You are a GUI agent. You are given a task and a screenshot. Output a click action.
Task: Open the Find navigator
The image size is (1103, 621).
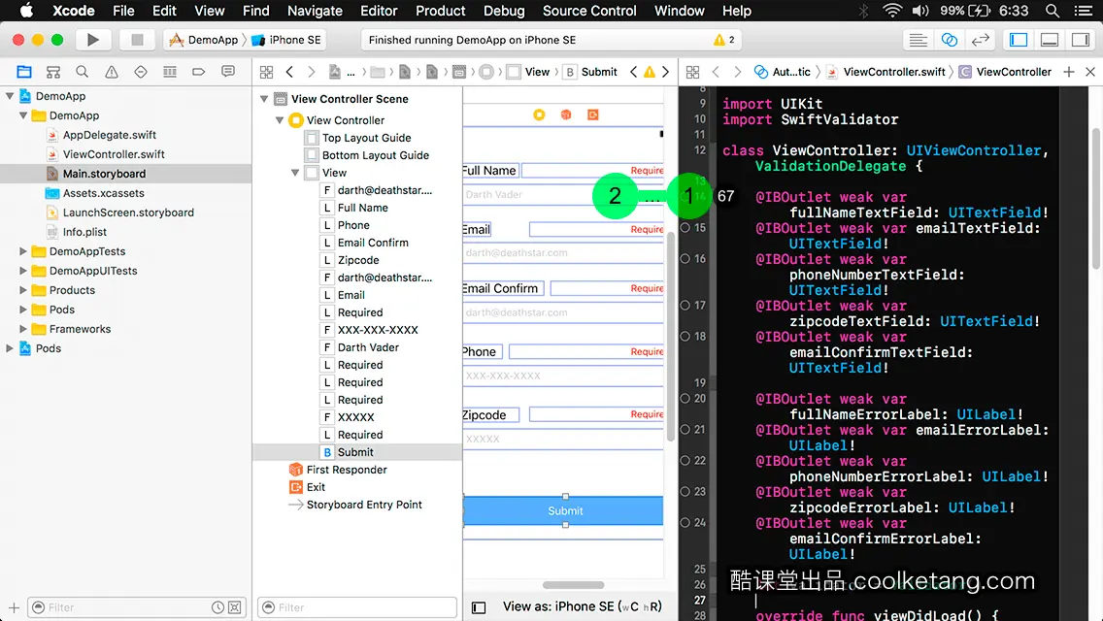[82, 72]
